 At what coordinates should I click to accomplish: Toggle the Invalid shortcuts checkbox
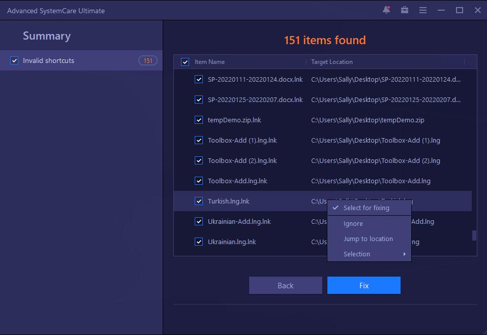(x=14, y=60)
